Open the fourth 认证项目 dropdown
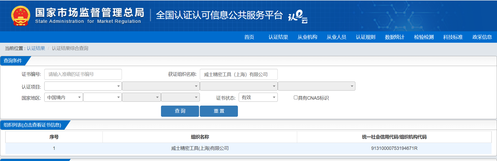Image resolution: width=497 pixels, height=161 pixels. [317, 86]
